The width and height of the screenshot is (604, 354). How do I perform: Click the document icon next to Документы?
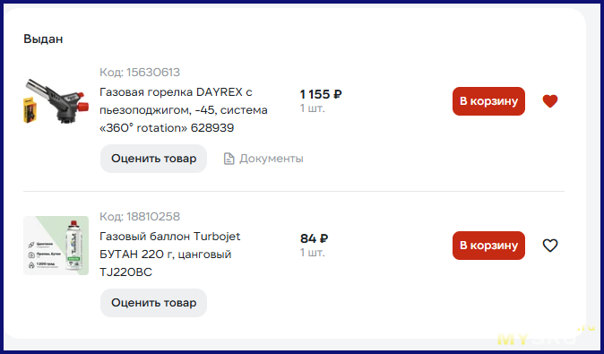coord(229,159)
